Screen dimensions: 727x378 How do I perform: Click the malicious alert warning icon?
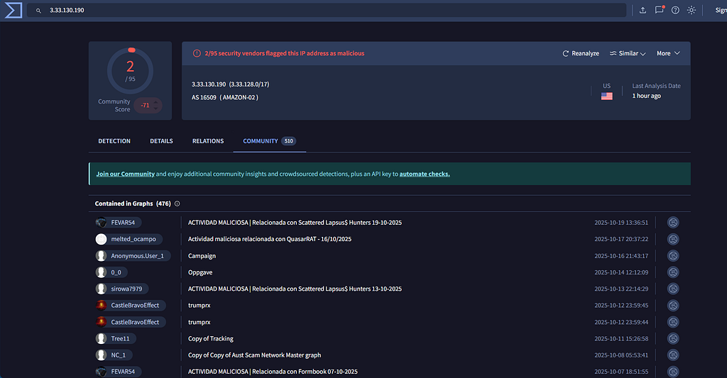(x=197, y=53)
